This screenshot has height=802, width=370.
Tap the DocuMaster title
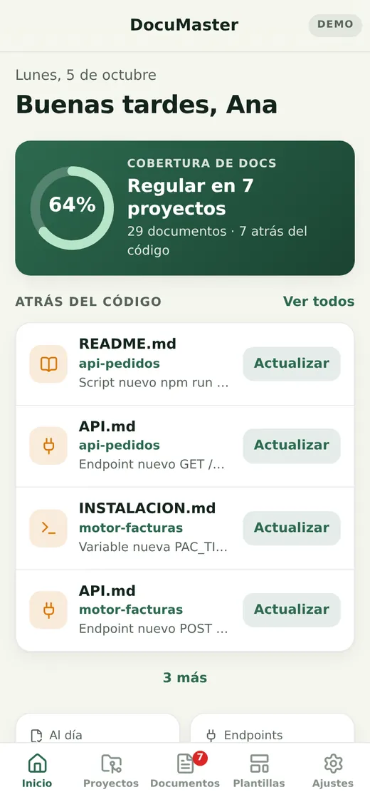pos(184,24)
